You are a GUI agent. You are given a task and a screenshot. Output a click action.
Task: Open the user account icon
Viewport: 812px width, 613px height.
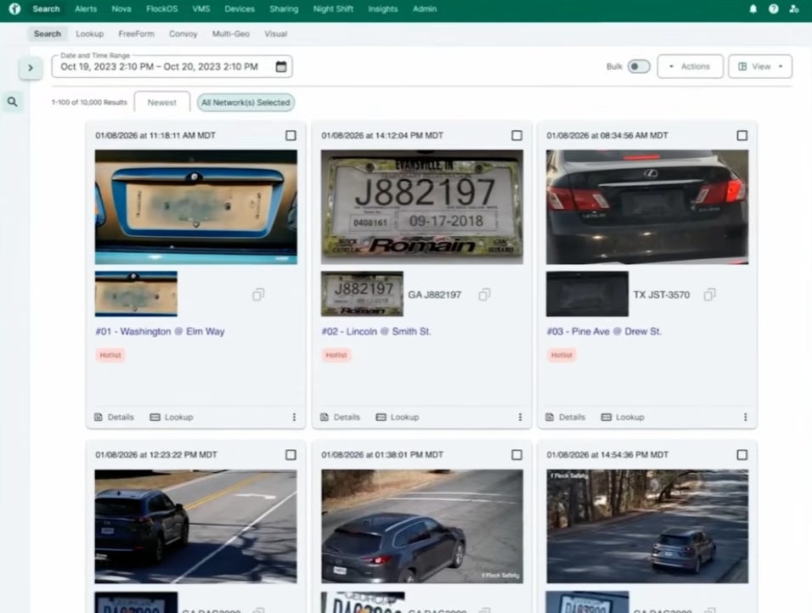(794, 8)
